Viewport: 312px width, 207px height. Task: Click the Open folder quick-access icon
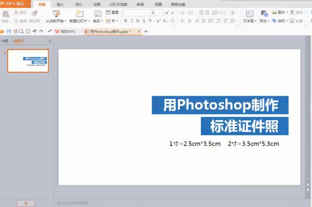point(2,31)
